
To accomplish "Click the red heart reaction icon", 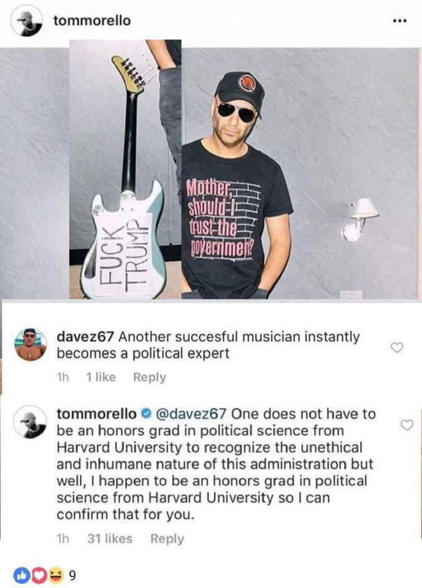I will click(x=38, y=575).
